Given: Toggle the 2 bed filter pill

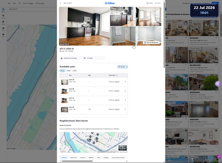Looking at the screenshot, I should click(68, 71).
